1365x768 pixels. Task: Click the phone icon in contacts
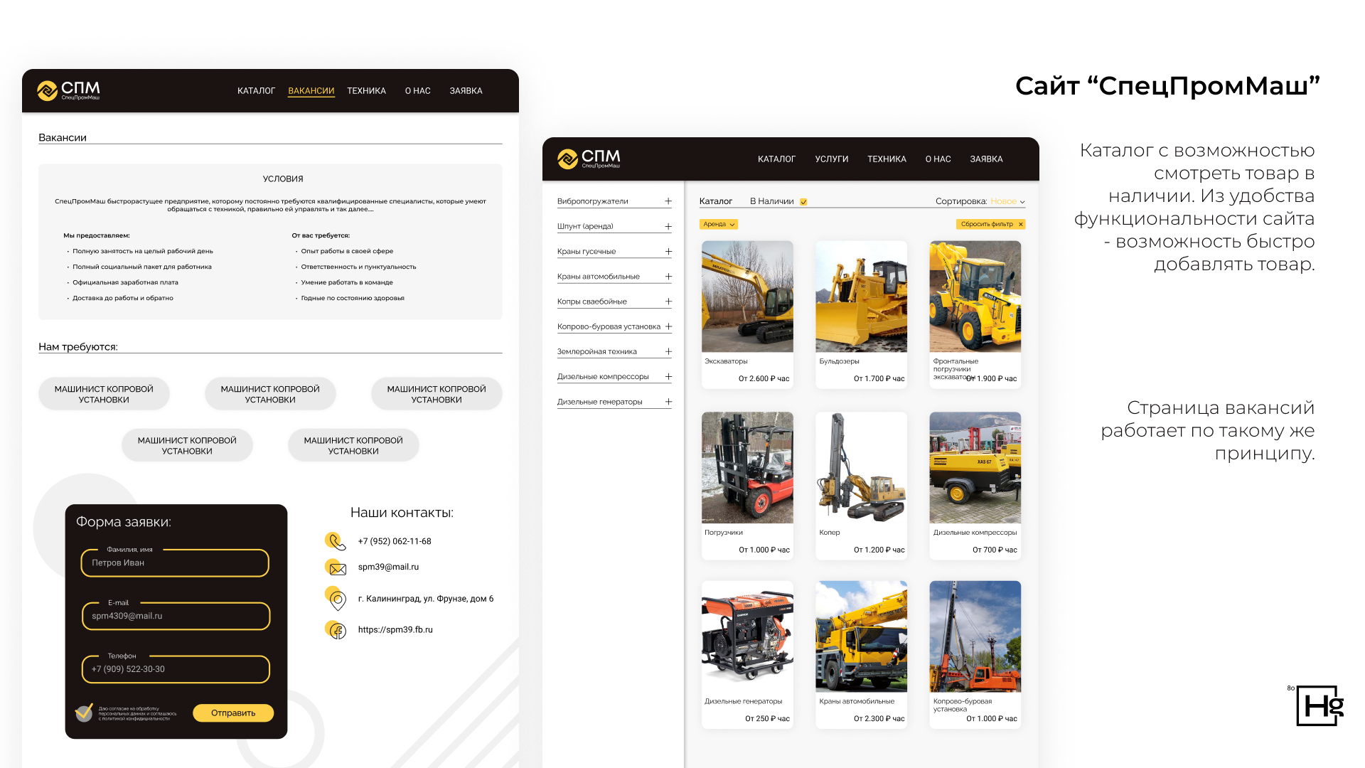(336, 541)
